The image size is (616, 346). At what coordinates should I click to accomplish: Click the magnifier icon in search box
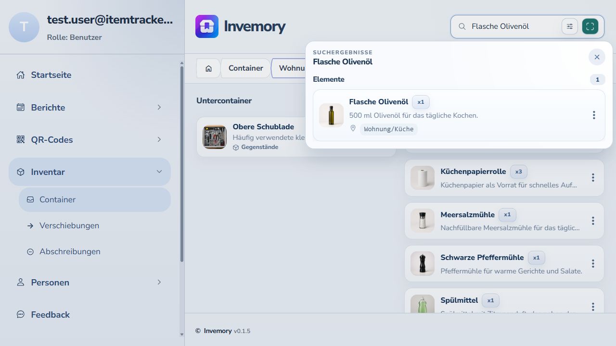click(x=462, y=26)
